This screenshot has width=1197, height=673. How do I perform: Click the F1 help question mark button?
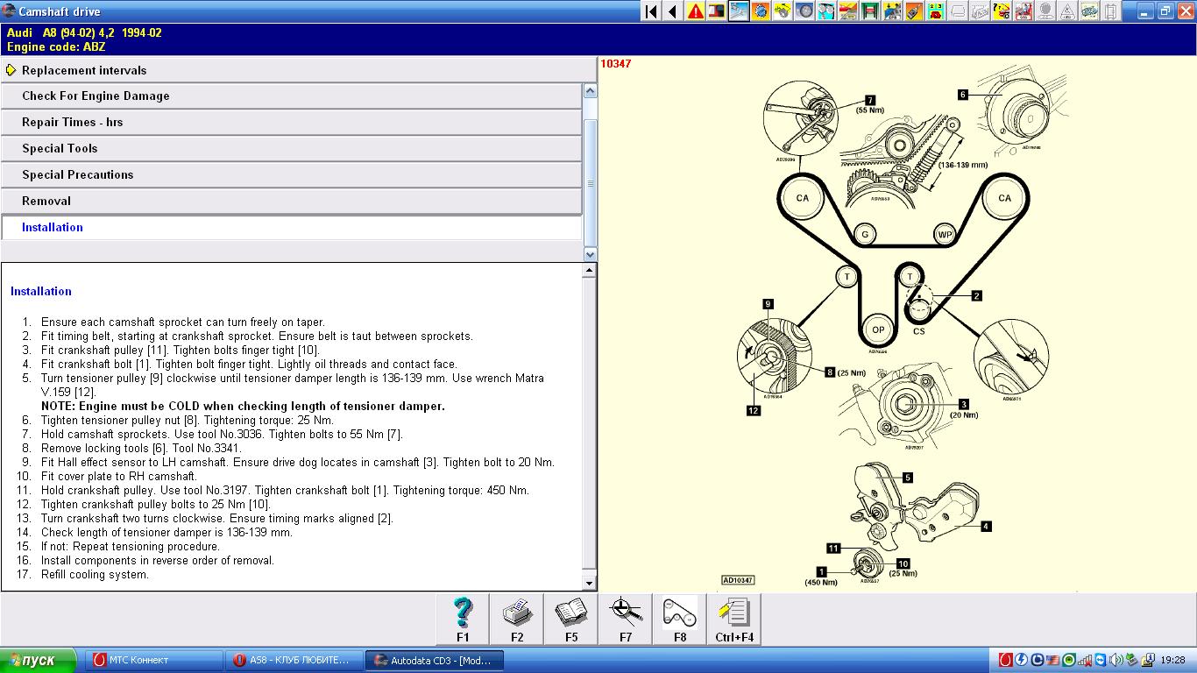(x=463, y=619)
